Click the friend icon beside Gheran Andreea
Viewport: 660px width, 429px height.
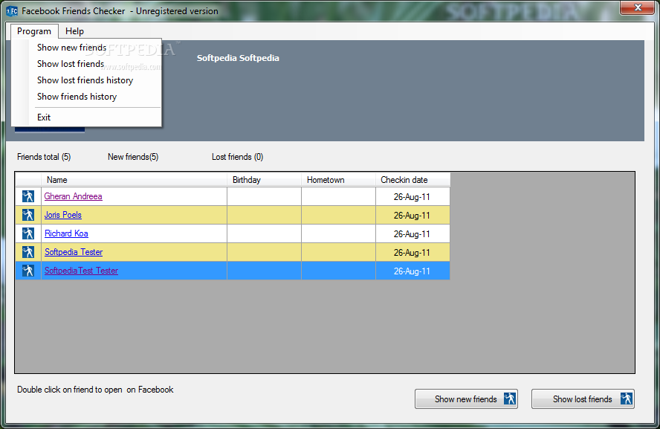coord(28,196)
